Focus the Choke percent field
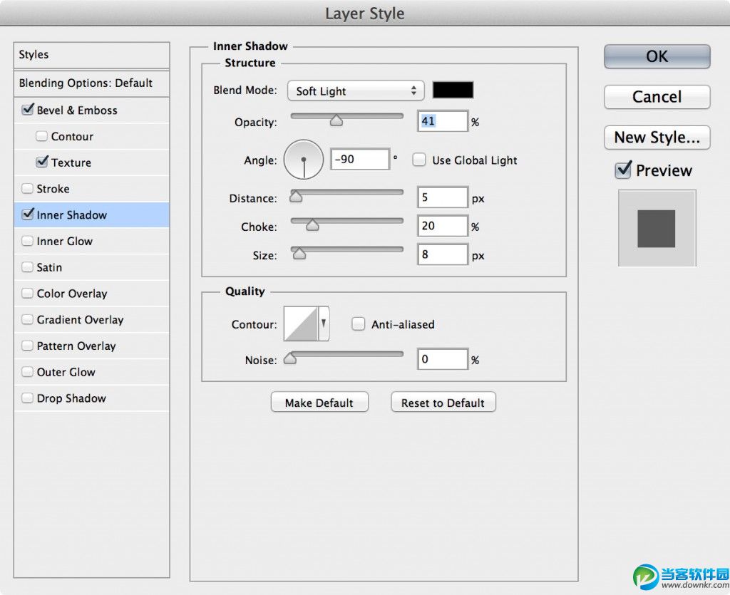Image resolution: width=730 pixels, height=595 pixels. 442,226
